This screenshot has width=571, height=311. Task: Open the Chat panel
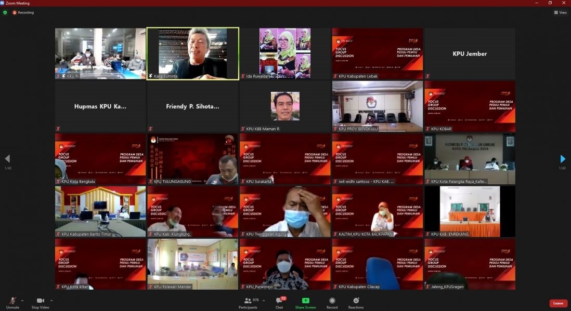[x=279, y=302]
